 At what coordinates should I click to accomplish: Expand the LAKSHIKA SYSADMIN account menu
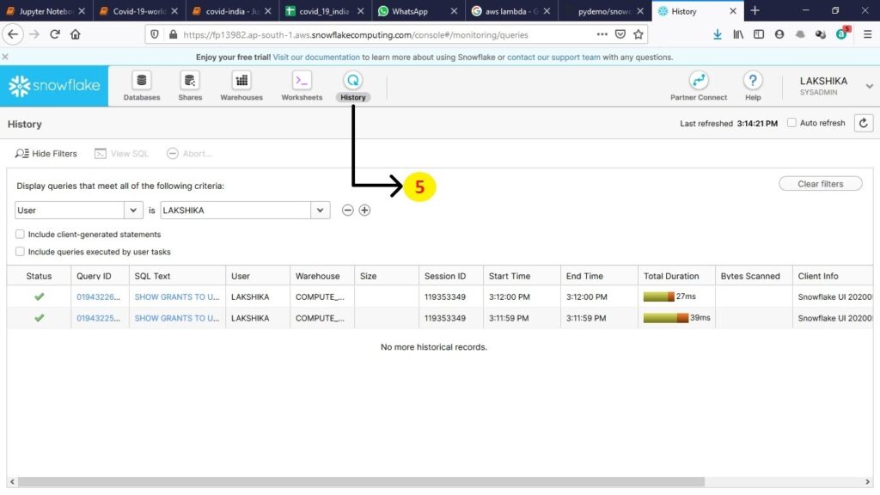point(869,86)
